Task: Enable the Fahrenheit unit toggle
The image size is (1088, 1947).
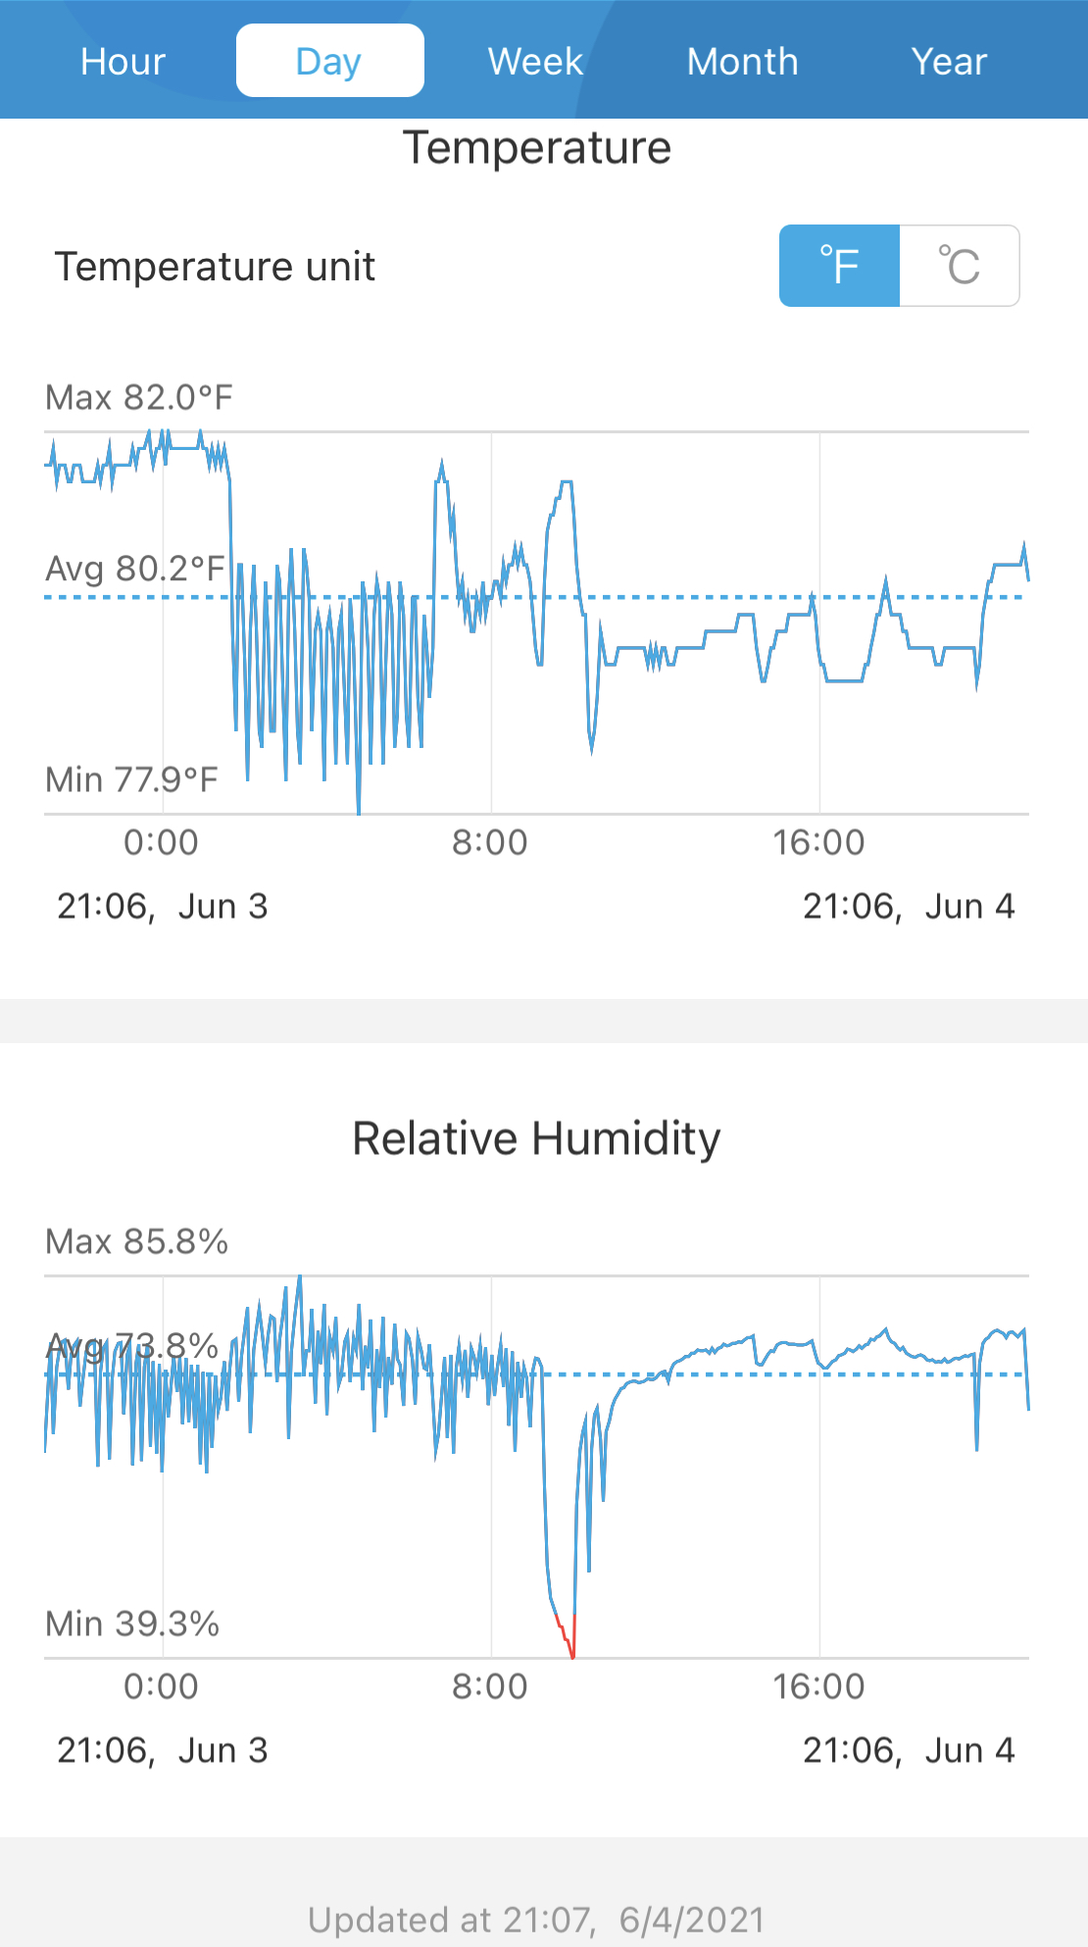Action: point(839,266)
